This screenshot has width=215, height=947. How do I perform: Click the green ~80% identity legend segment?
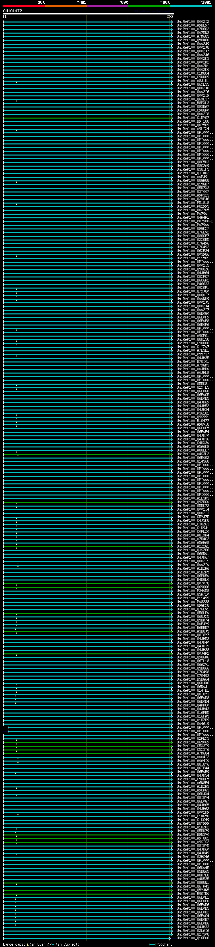(149, 6)
